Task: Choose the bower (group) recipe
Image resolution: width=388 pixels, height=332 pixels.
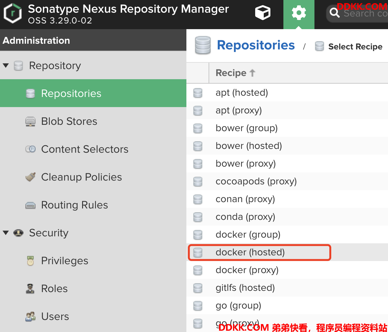Action: coord(287,128)
